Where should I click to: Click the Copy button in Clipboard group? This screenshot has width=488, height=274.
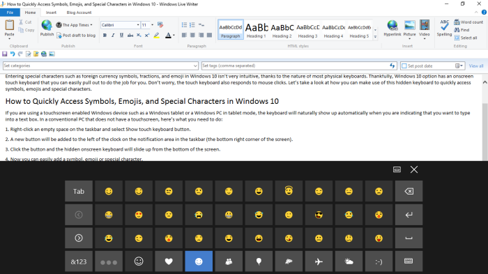coord(26,30)
